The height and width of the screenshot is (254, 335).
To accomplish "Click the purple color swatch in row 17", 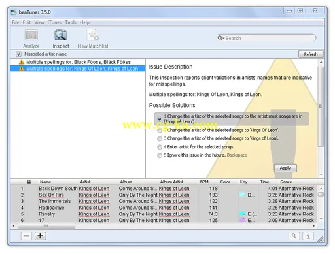I will pyautogui.click(x=243, y=220).
